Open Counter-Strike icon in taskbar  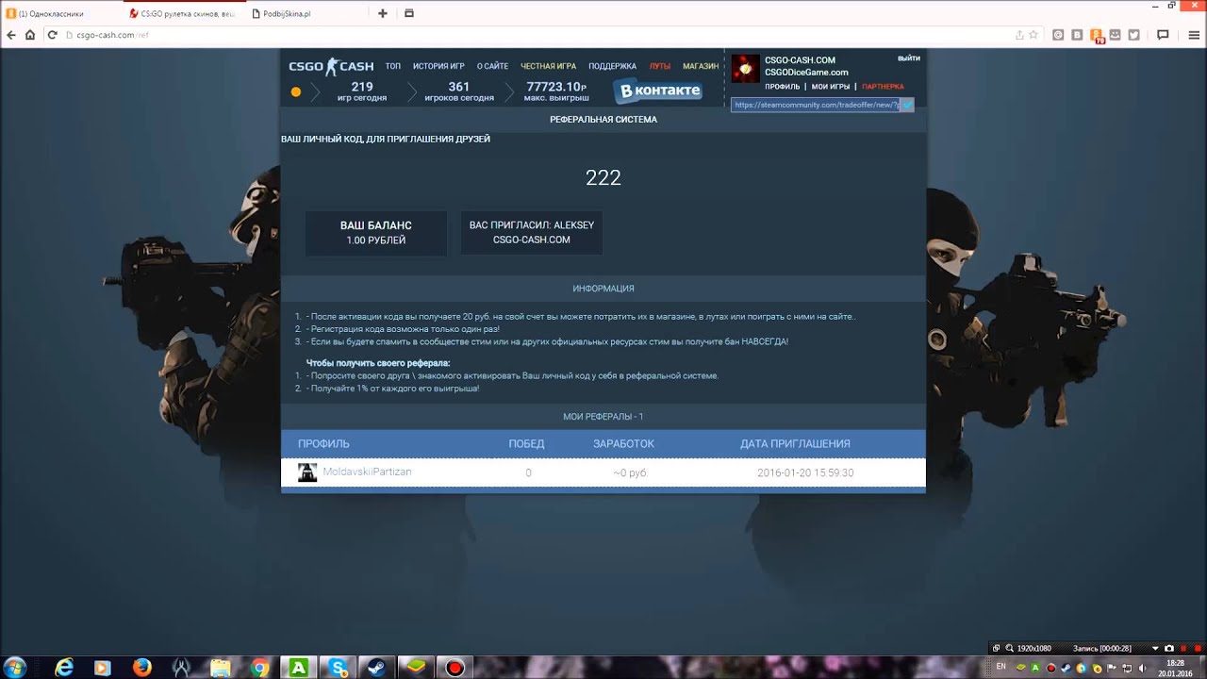[182, 668]
